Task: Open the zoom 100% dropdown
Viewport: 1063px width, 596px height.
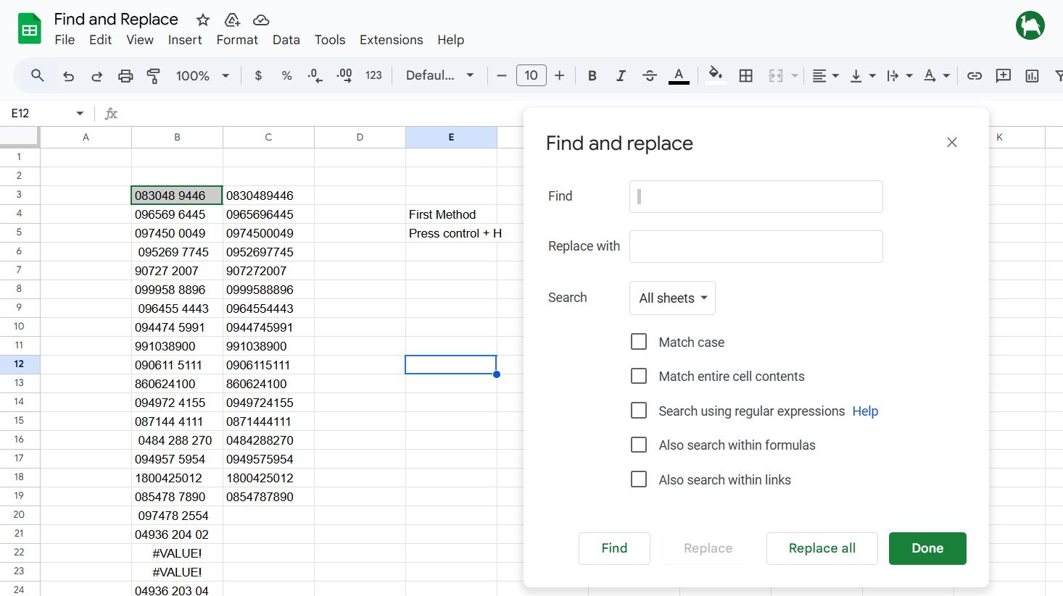Action: pyautogui.click(x=202, y=75)
